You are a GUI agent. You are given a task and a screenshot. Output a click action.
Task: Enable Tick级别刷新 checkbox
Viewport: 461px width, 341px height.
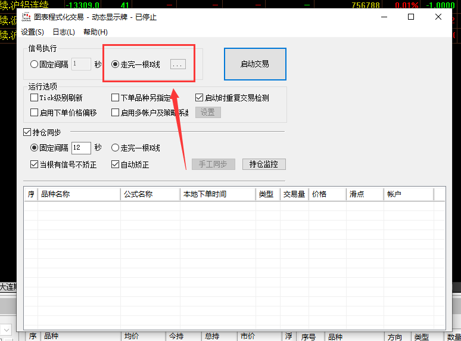point(34,98)
